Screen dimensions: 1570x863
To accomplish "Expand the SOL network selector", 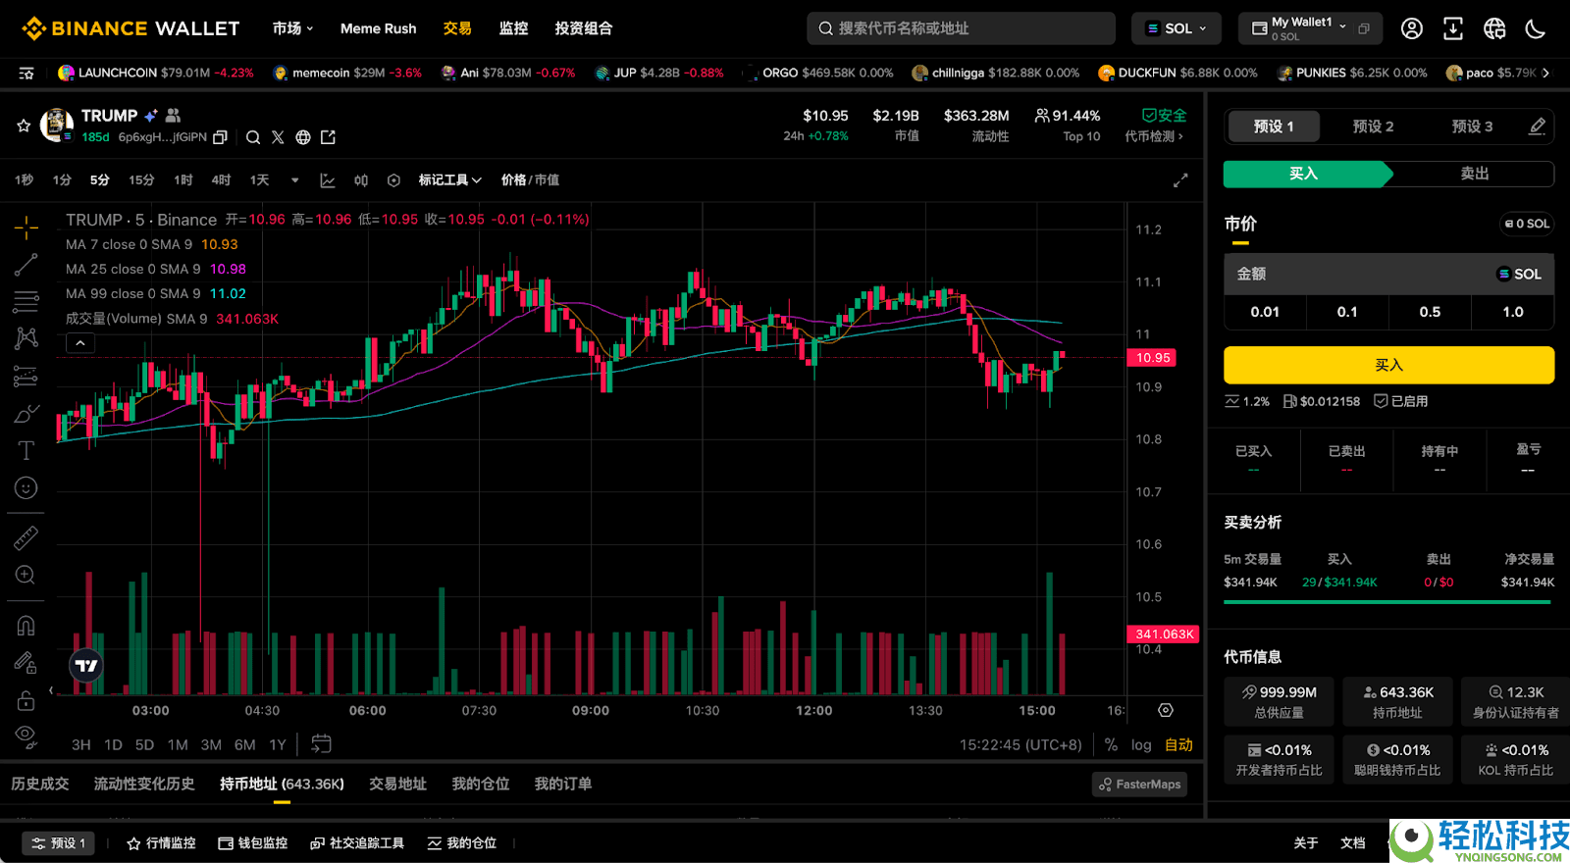I will coord(1176,28).
